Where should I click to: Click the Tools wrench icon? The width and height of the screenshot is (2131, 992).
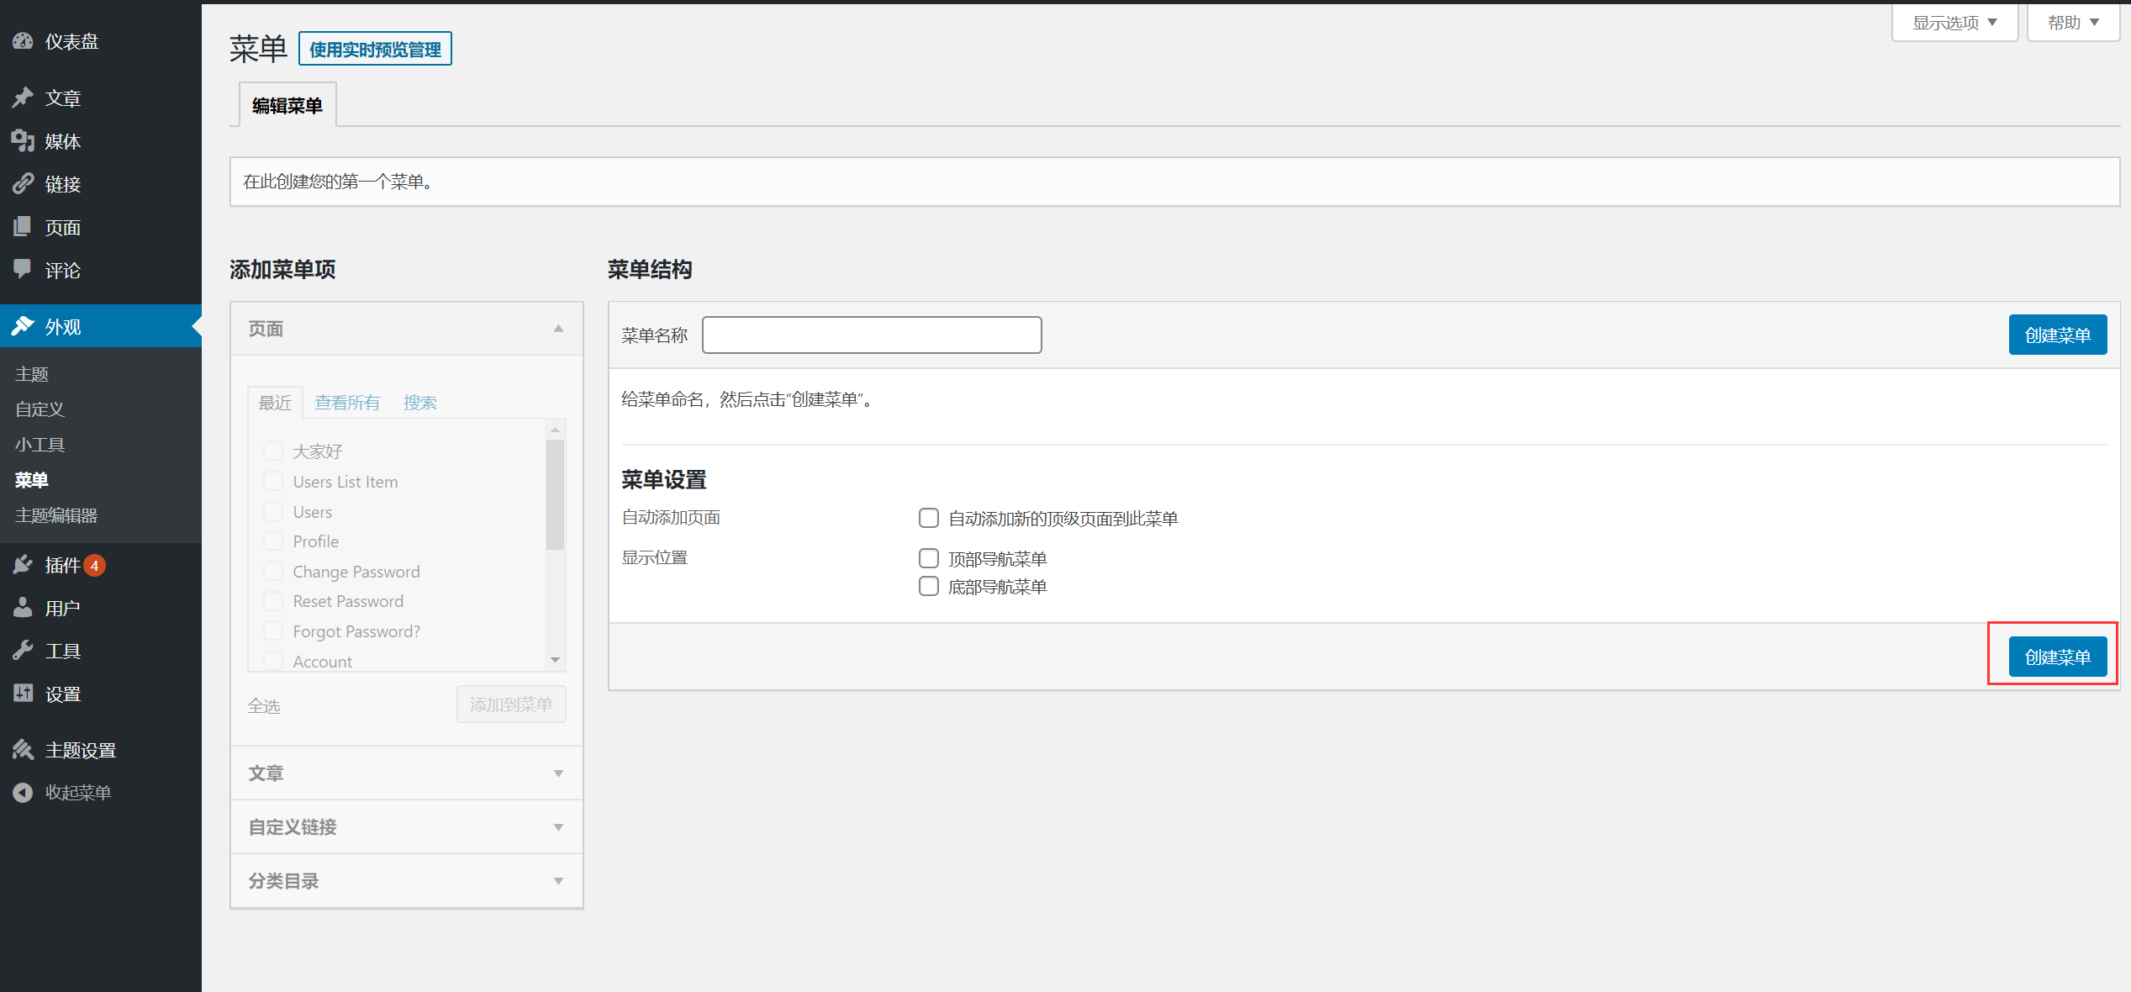click(23, 651)
